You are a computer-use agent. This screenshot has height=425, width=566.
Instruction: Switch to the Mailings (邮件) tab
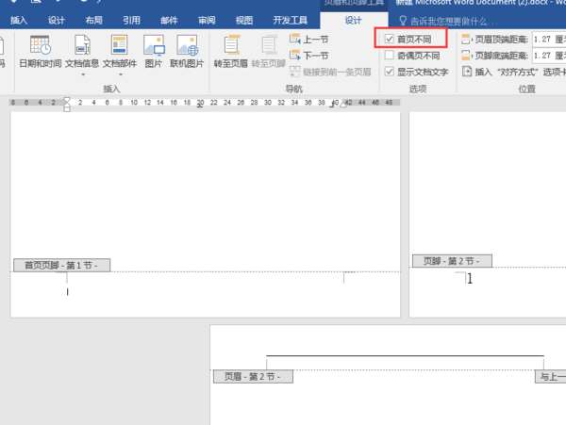[169, 21]
